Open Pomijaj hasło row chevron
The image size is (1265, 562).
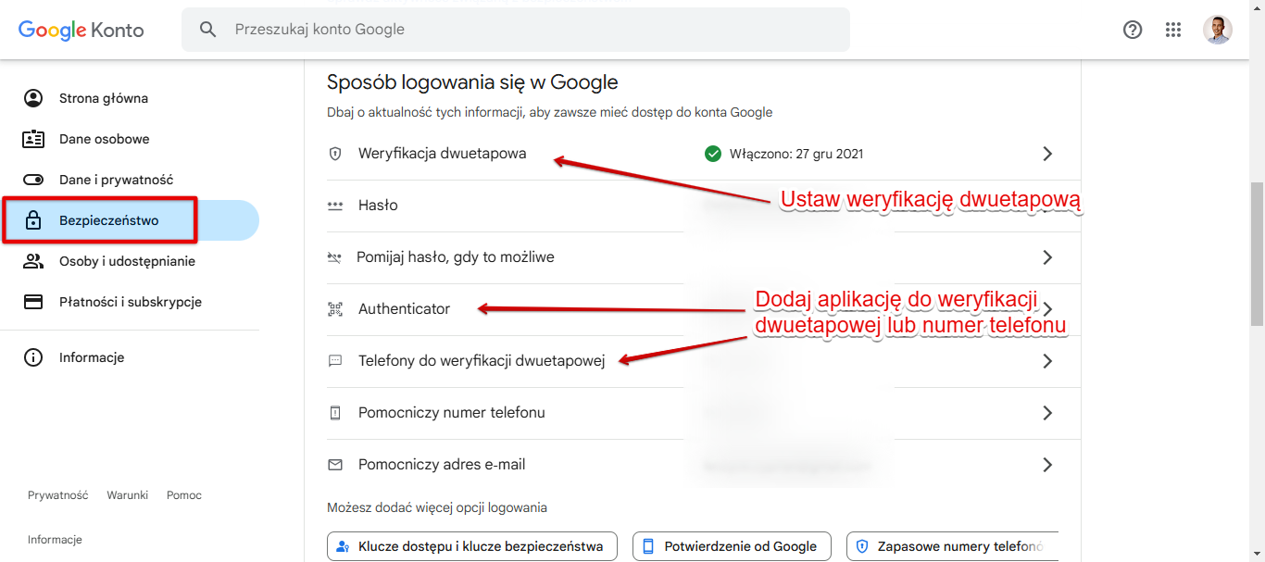tap(1047, 257)
